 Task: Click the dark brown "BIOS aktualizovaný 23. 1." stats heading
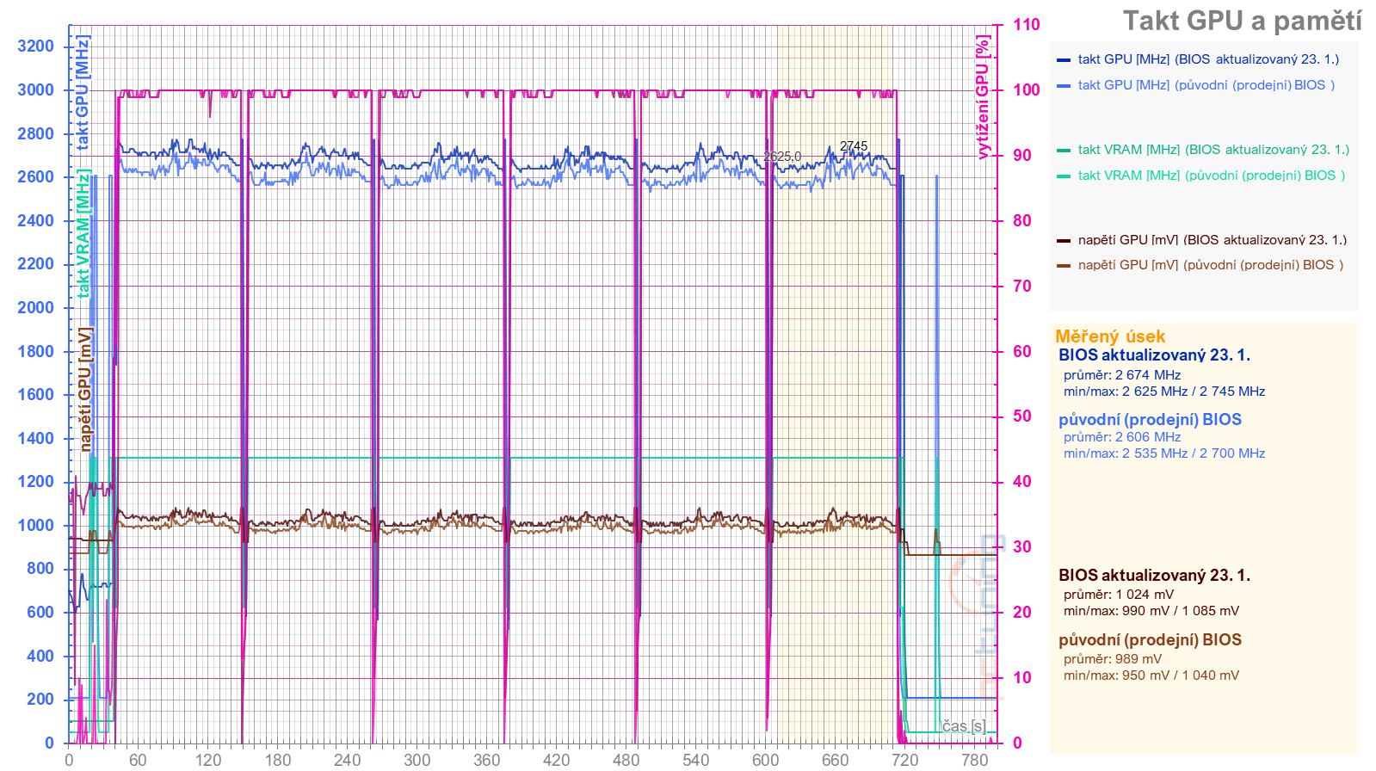pos(1154,576)
